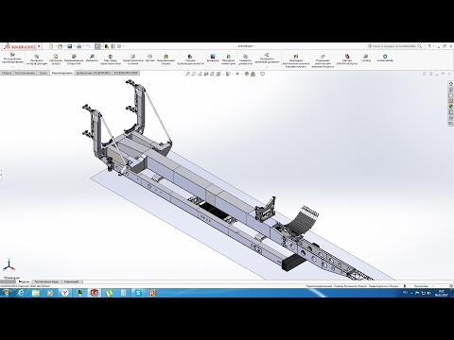Expand the SolidWorks menu flyout arrow

click(x=39, y=46)
